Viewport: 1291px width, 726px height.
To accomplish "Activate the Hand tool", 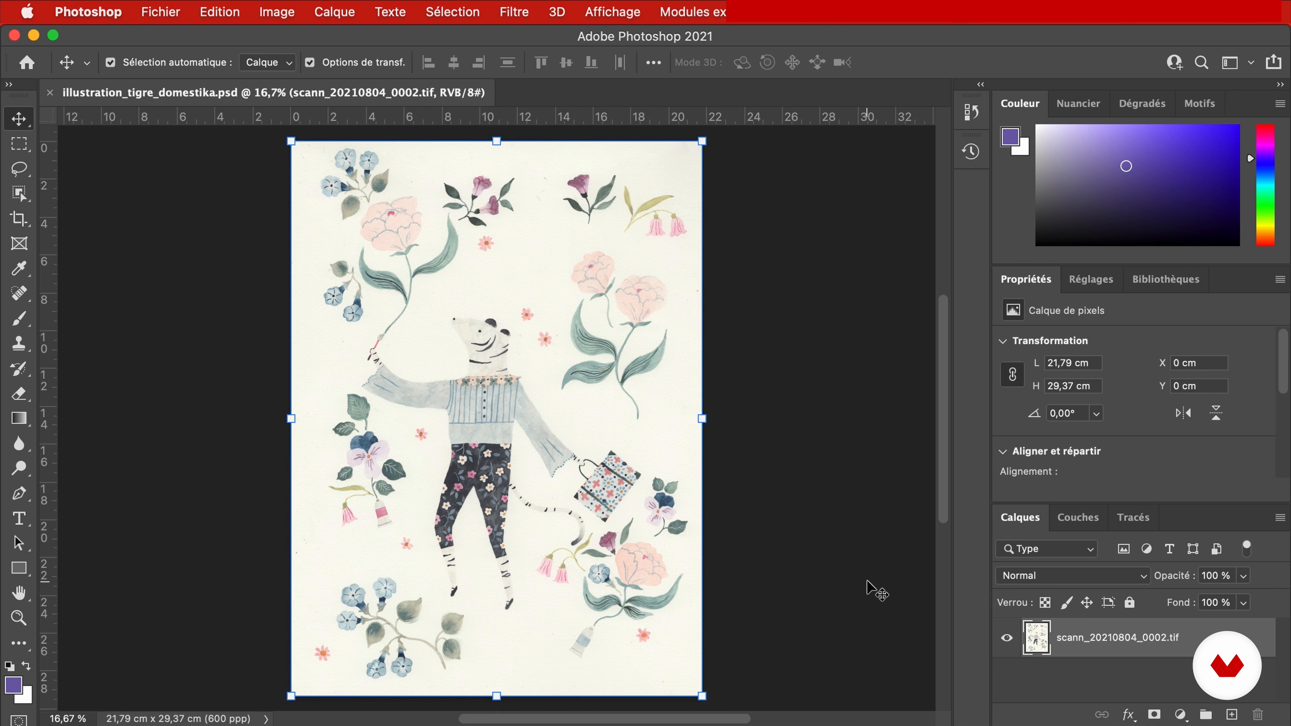I will pyautogui.click(x=19, y=593).
